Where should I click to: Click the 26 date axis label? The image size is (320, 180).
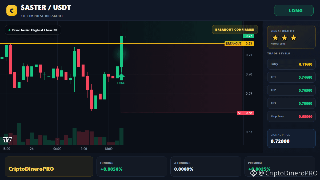click(32, 149)
